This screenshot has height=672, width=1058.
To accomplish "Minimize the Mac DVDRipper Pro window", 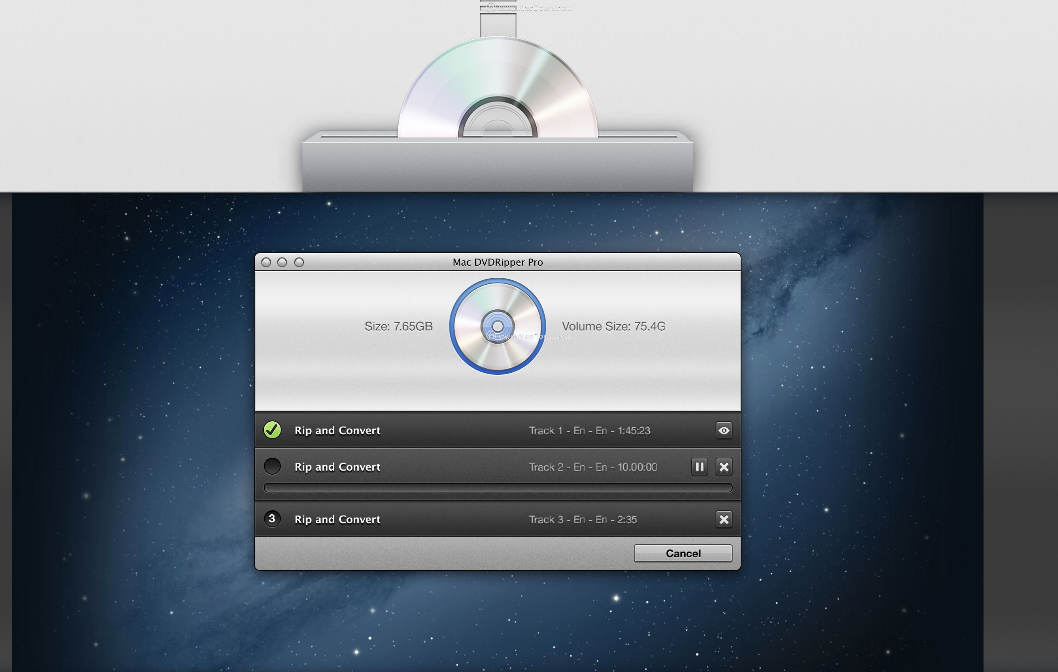I will click(x=282, y=262).
